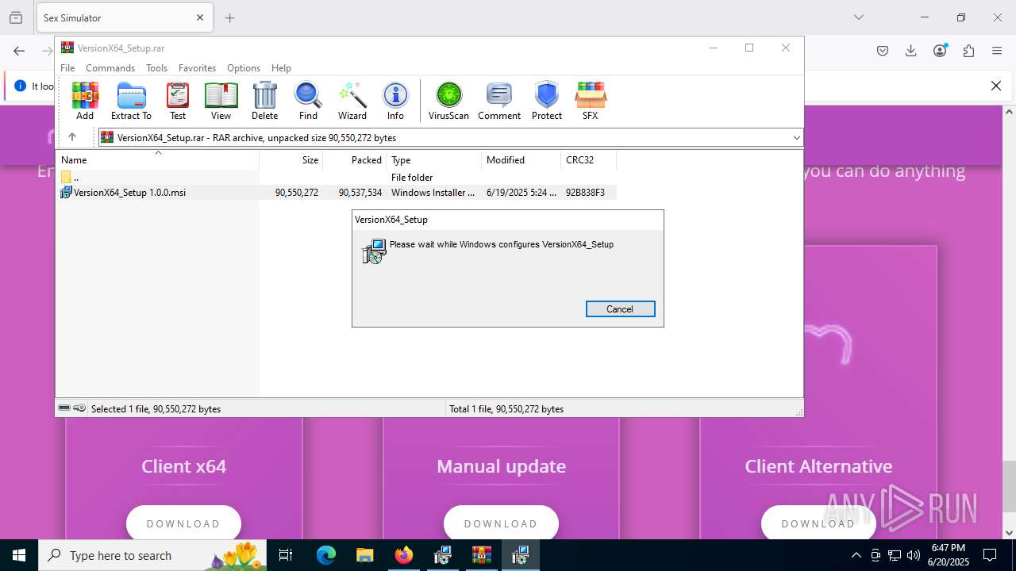Image resolution: width=1016 pixels, height=571 pixels.
Task: Click the taskbar search box
Action: pos(154,555)
